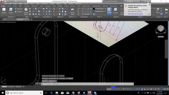Open the Dimension menu
Viewport: 169px width, 95px height.
[x=45, y=4]
